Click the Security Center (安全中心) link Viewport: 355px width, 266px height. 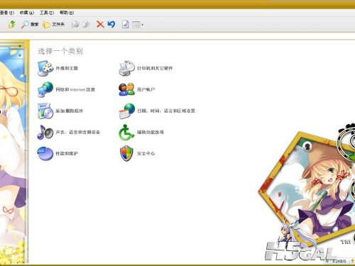click(146, 153)
